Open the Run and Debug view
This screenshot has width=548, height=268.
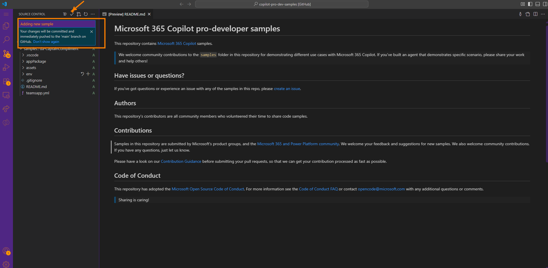pyautogui.click(x=6, y=67)
